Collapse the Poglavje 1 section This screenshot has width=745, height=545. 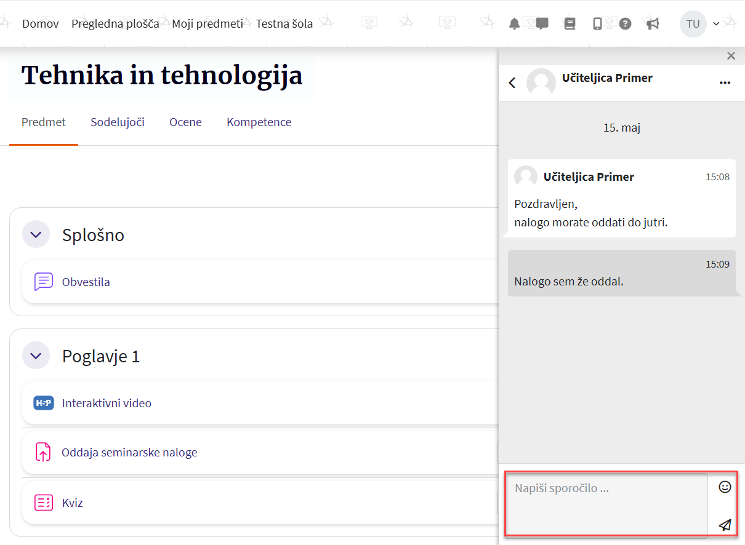click(x=36, y=356)
